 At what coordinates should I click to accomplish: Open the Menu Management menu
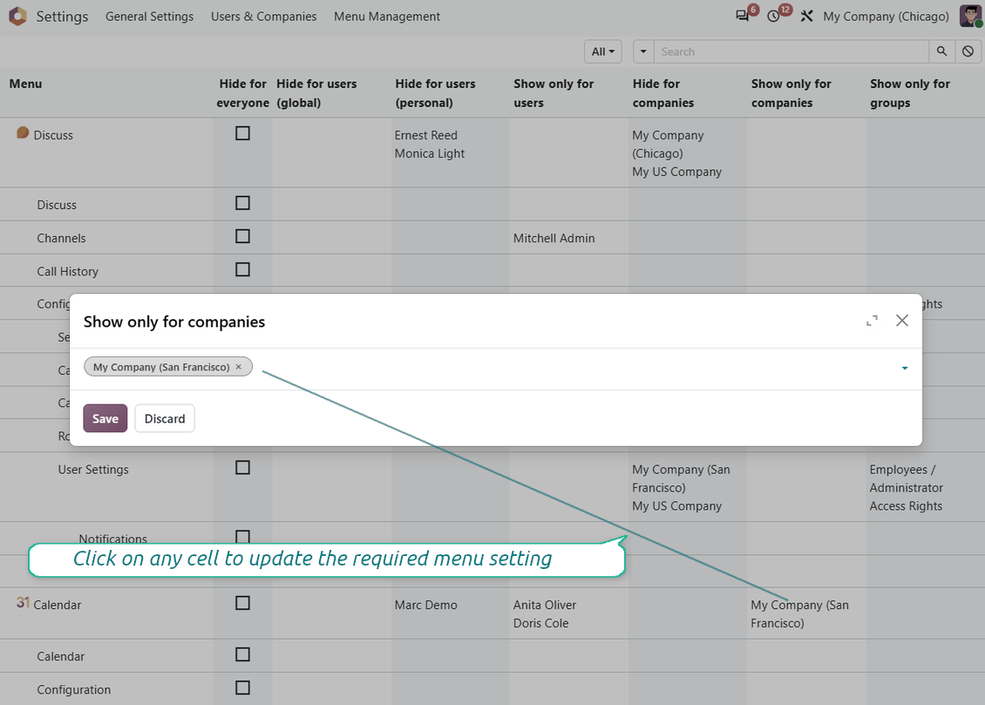[387, 17]
